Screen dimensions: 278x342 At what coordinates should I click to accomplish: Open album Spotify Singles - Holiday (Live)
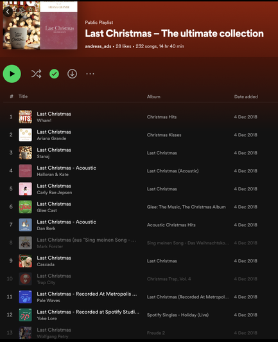tap(178, 315)
